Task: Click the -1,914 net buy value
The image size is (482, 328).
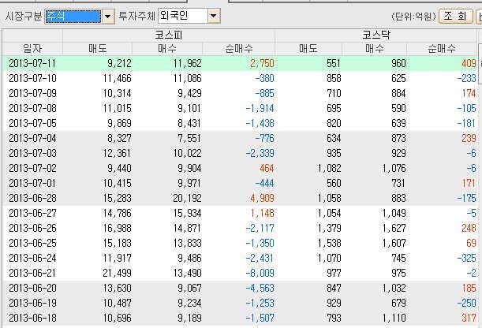Action: (x=260, y=108)
